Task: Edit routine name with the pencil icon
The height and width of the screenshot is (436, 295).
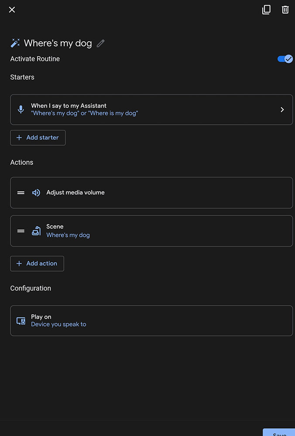Action: point(101,43)
